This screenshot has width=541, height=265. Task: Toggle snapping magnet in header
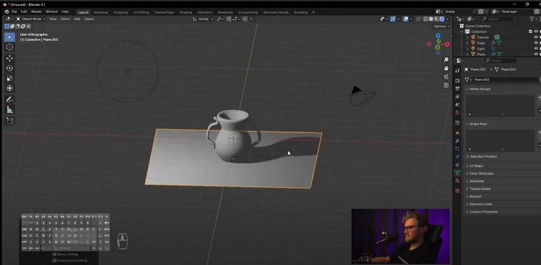tap(229, 19)
